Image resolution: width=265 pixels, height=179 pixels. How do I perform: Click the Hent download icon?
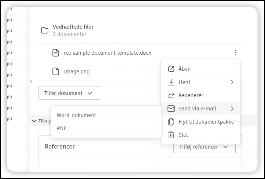171,82
